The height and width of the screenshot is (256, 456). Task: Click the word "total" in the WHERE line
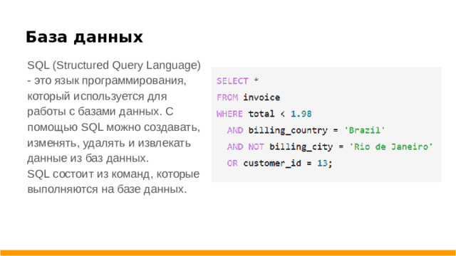pos(261,114)
